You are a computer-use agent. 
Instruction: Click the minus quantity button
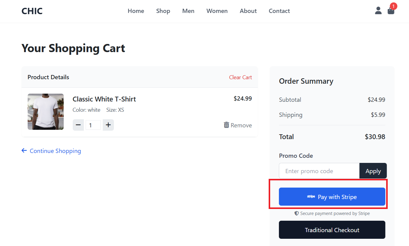78,125
